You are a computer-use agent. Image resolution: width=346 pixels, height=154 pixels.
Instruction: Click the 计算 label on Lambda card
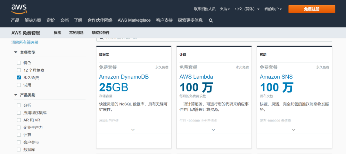[x=183, y=55]
